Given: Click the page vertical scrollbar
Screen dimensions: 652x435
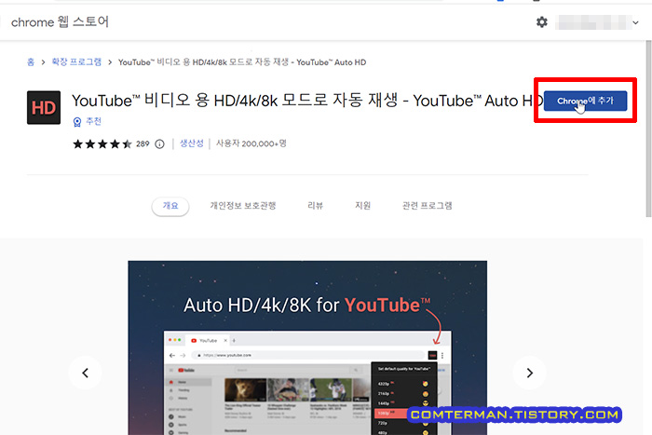Looking at the screenshot, I should [x=648, y=129].
